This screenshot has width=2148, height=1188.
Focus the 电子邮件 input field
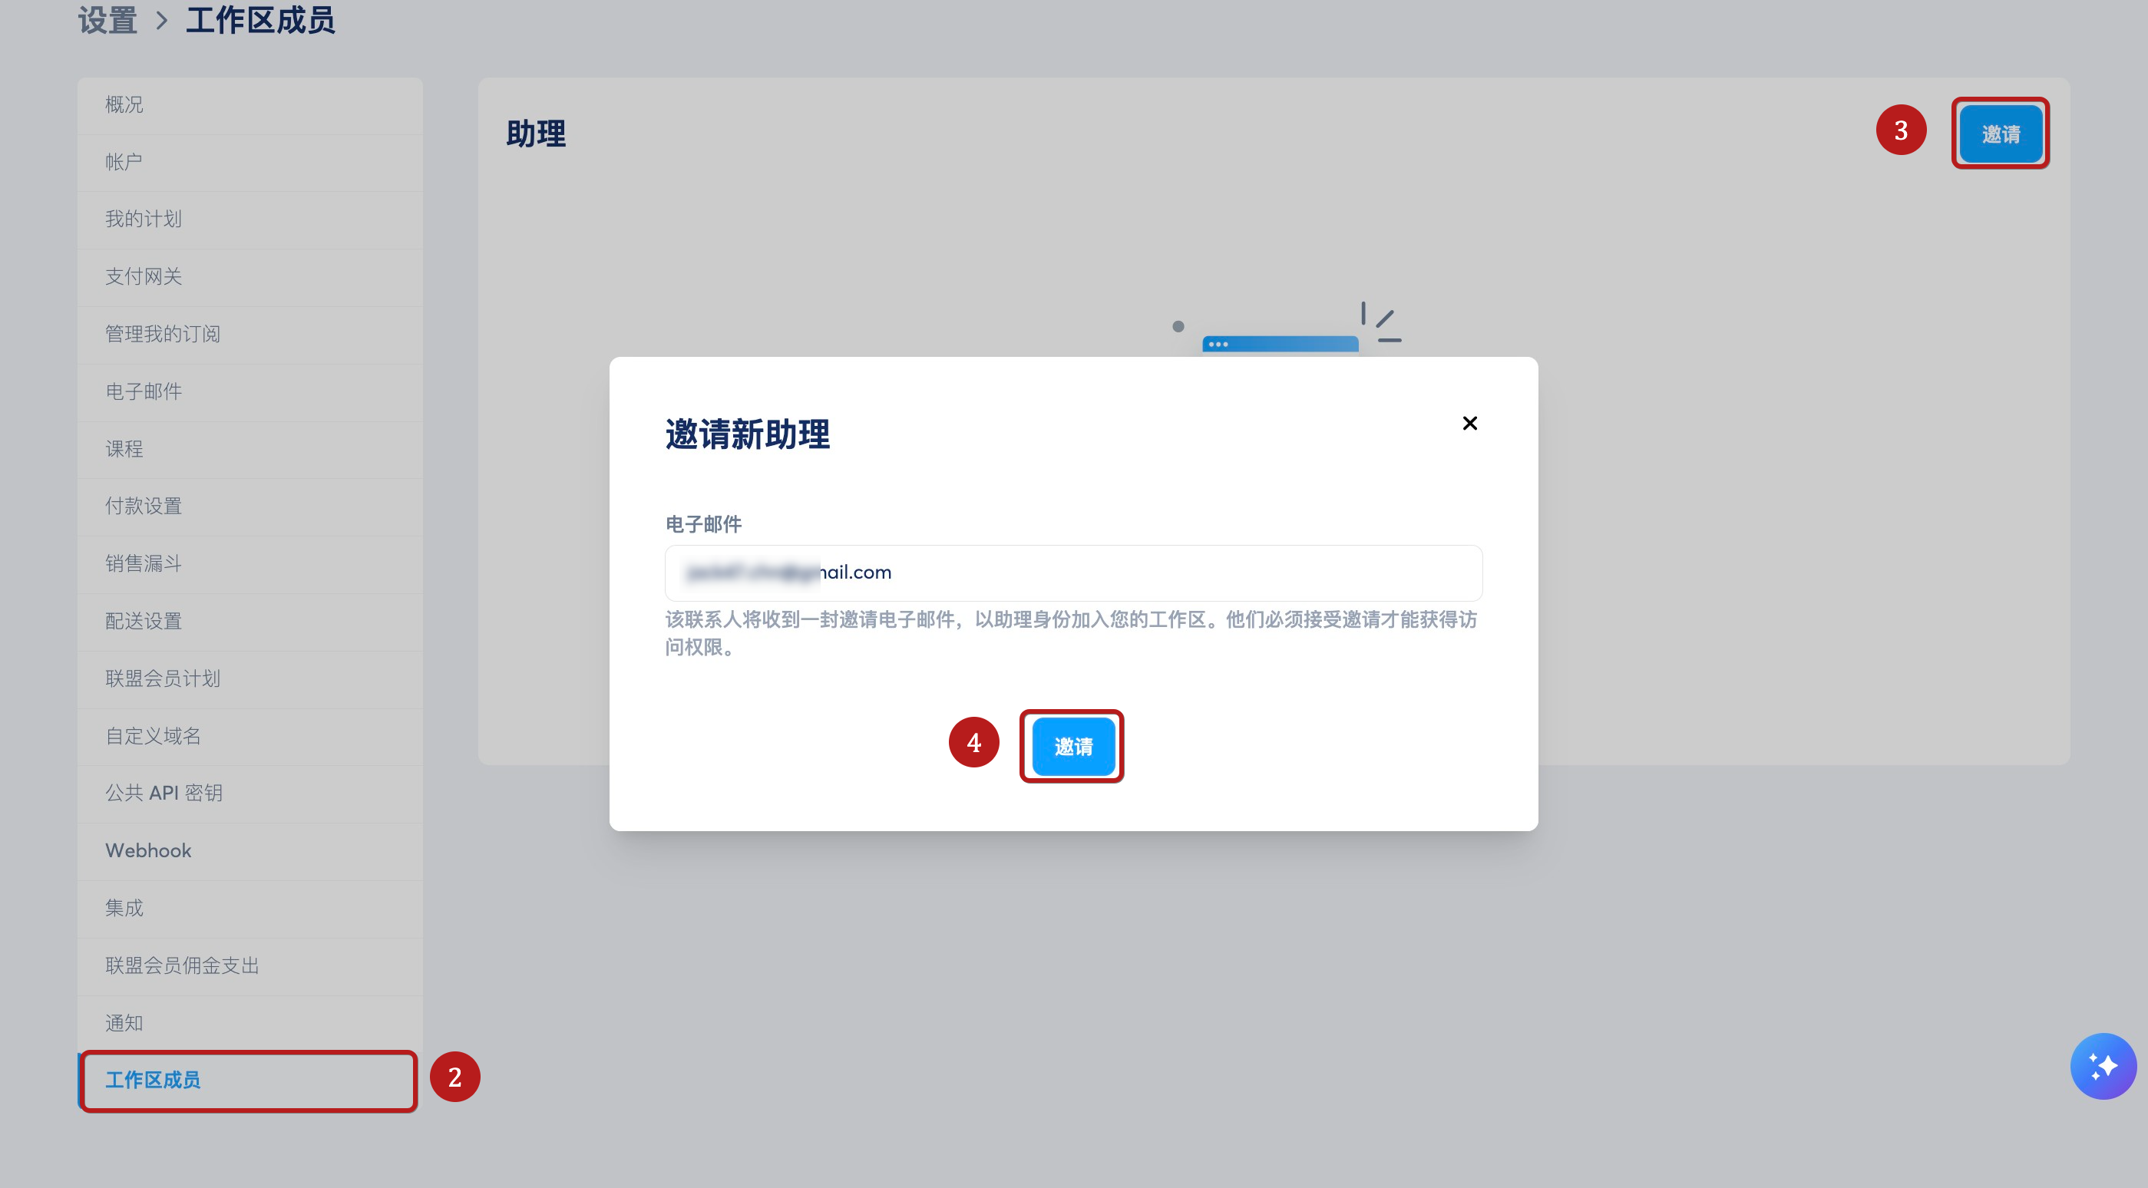1072,573
